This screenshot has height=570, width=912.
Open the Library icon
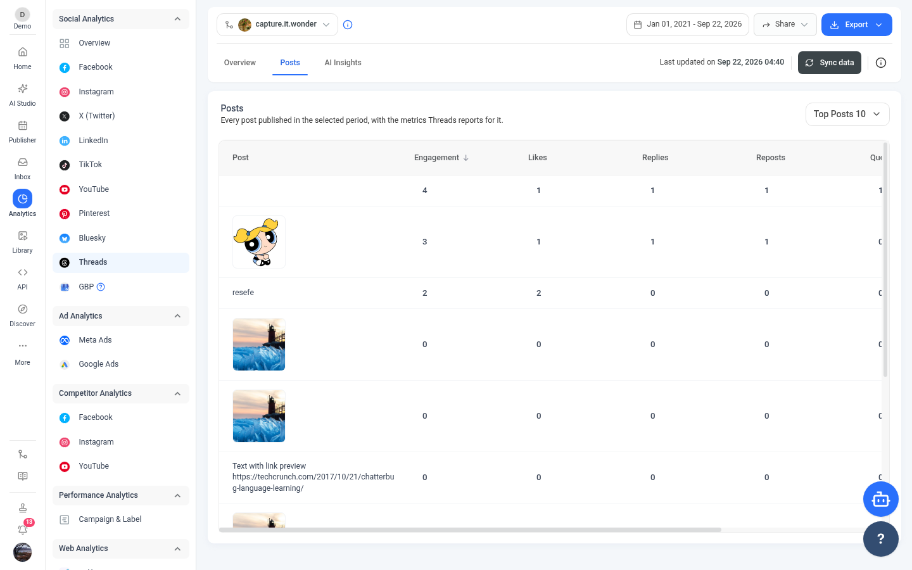click(22, 236)
